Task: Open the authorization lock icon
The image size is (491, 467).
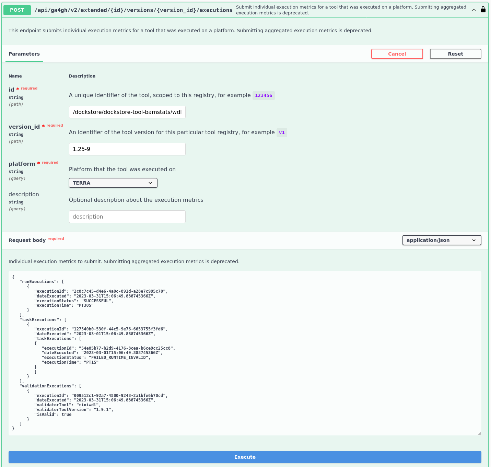Action: click(x=483, y=9)
